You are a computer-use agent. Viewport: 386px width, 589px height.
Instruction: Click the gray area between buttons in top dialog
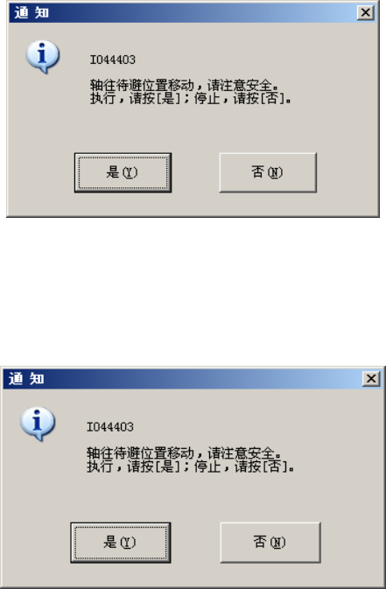[x=195, y=172]
